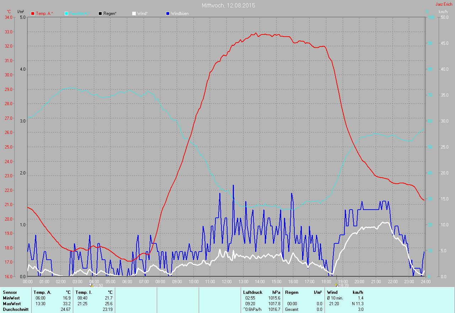Click the white Wind legend square
This screenshot has height=313, width=455.
pyautogui.click(x=134, y=14)
